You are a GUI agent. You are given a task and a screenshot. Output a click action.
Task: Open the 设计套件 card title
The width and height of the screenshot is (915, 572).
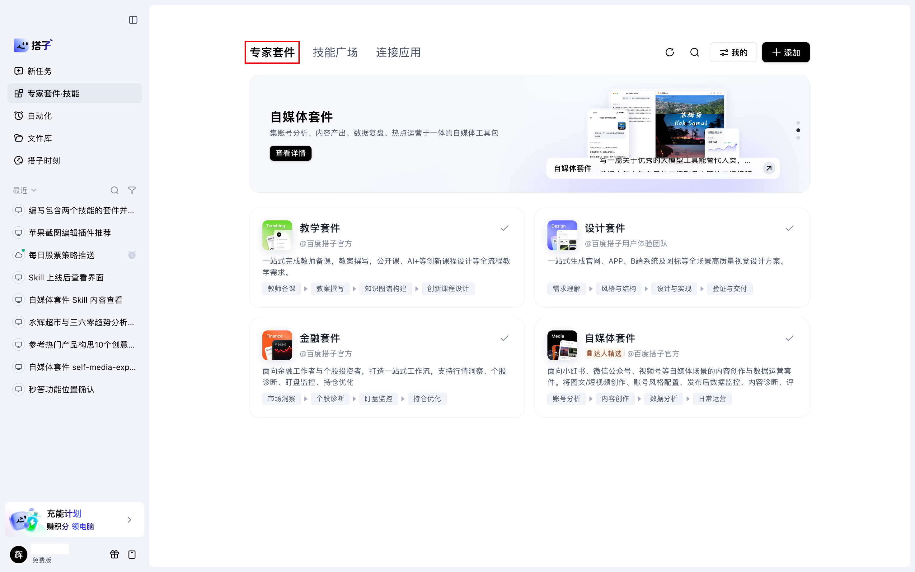605,228
